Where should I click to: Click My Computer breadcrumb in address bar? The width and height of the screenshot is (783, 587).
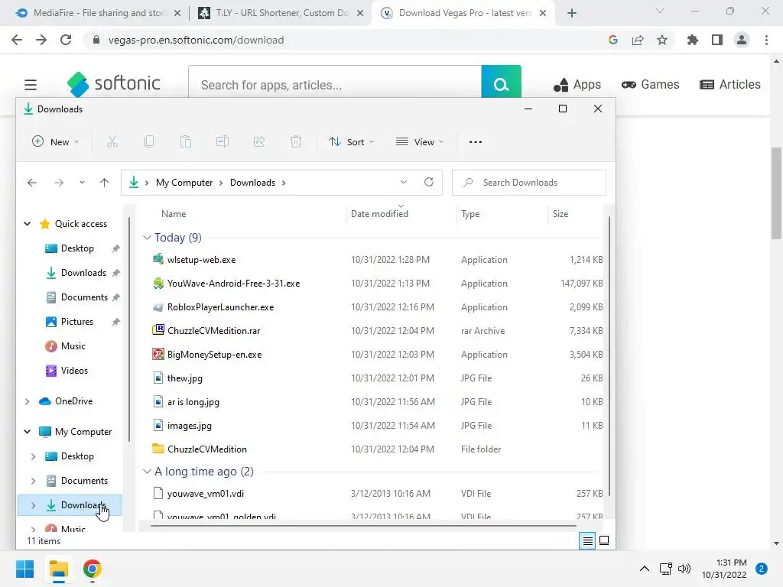[184, 183]
